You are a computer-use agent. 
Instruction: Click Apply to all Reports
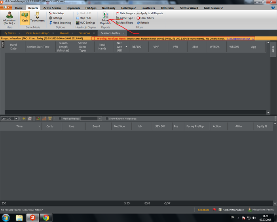pyautogui.click(x=150, y=13)
